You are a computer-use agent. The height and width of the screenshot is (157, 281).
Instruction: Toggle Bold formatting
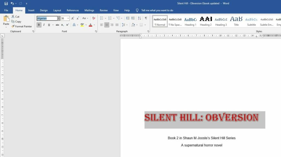39,25
